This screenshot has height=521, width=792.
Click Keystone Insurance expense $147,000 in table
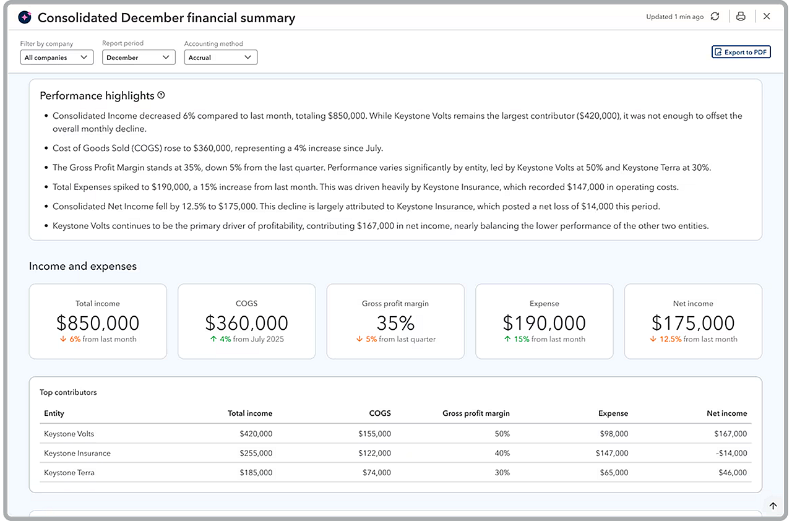click(612, 454)
